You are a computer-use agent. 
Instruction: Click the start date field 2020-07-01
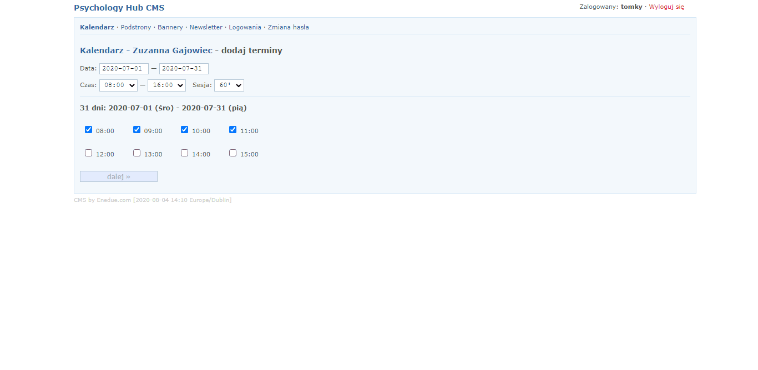(x=124, y=69)
